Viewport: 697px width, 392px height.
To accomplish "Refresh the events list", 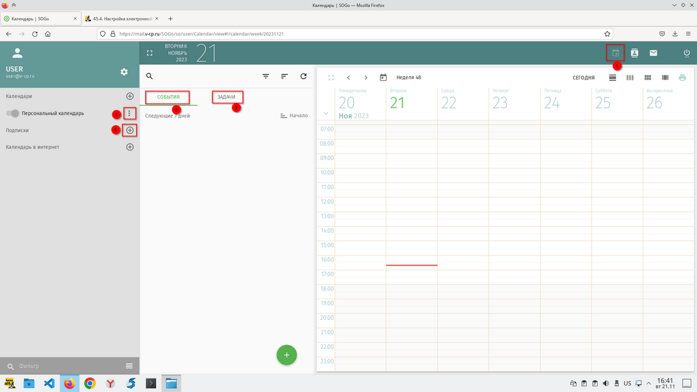I will [303, 77].
